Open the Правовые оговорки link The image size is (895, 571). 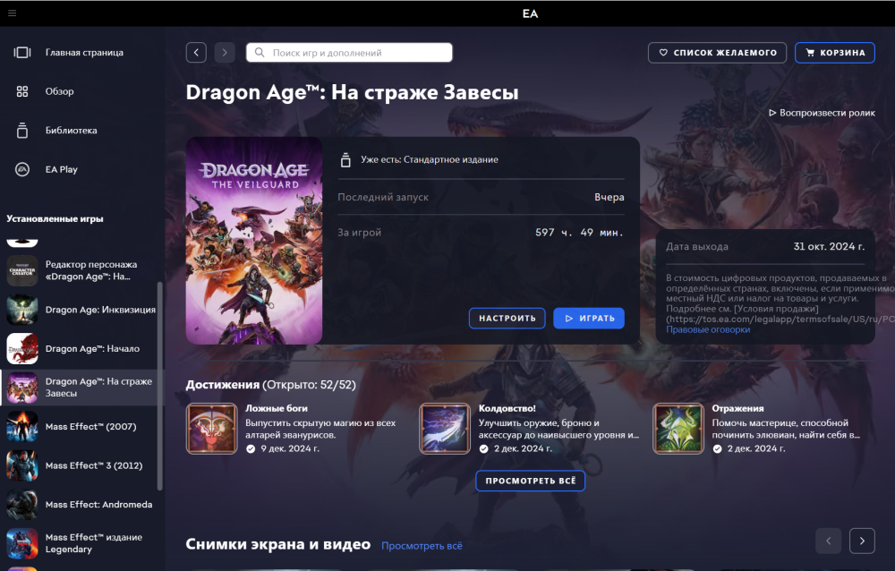[x=708, y=329]
